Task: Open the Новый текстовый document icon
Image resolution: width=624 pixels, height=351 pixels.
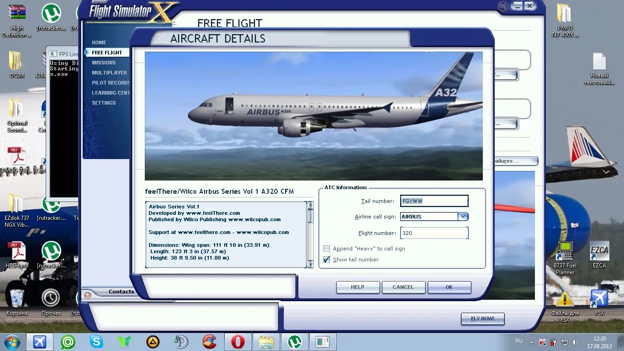Action: coord(599,69)
